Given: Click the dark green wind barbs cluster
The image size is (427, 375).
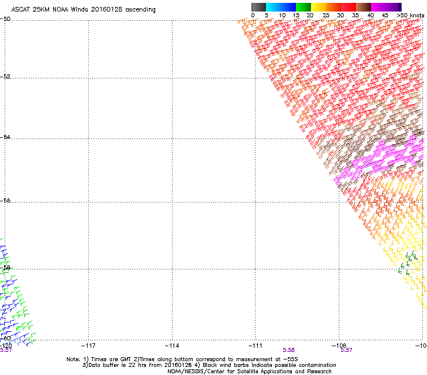Looking at the screenshot, I should 407,263.
